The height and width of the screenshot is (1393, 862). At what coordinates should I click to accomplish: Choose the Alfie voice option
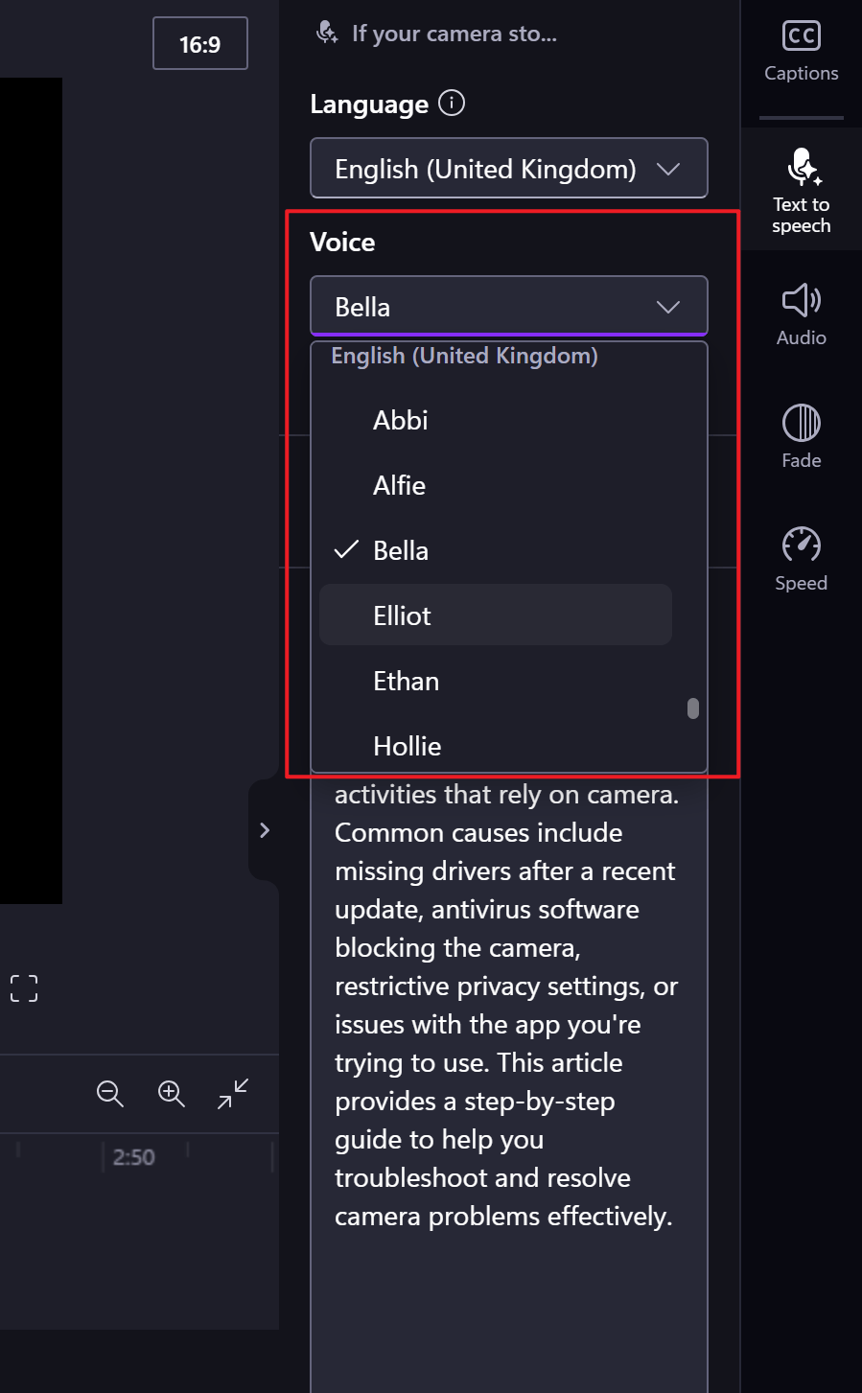pyautogui.click(x=400, y=485)
